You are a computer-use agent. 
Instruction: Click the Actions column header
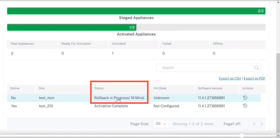point(247,88)
